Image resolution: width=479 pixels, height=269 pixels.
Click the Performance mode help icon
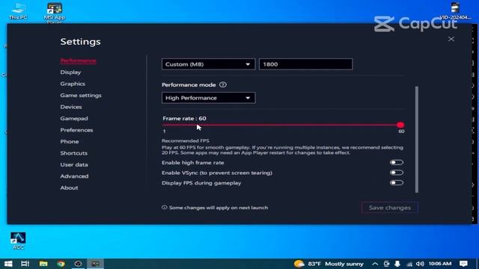(223, 84)
